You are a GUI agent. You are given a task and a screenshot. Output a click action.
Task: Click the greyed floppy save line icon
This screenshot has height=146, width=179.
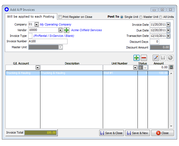(163, 58)
